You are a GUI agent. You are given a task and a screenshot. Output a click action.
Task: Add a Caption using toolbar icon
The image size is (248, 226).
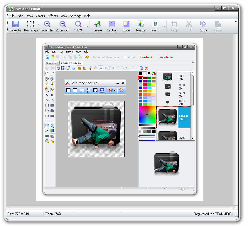(x=112, y=26)
